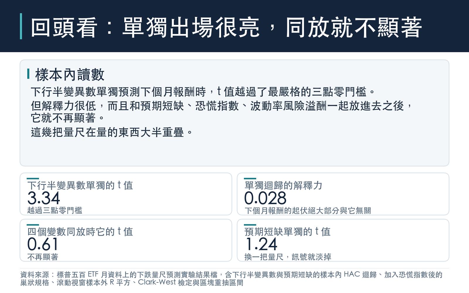Select the label 下行半變異數單獨的 t 值
469x293 pixels.
[80, 185]
